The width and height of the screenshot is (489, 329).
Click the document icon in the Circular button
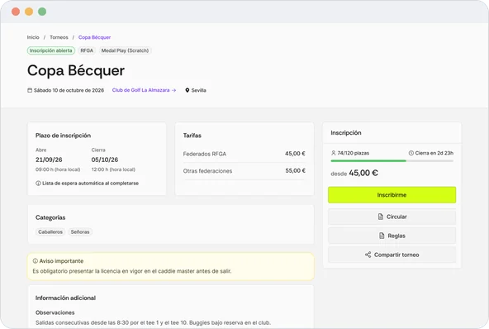coord(381,217)
